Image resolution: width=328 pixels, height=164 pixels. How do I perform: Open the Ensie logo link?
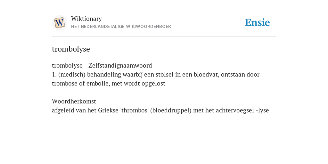(258, 23)
